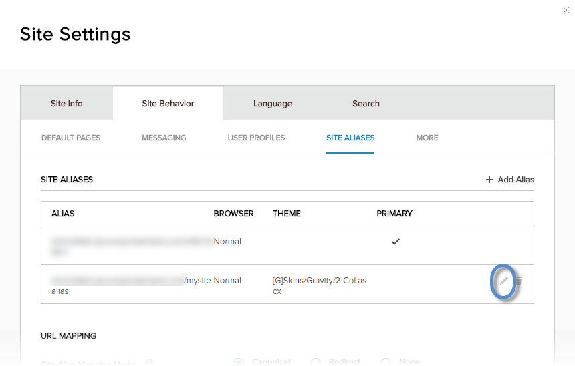Viewport: 575px width, 366px height.
Task: Close Site Settings with the X icon
Action: coord(566,10)
